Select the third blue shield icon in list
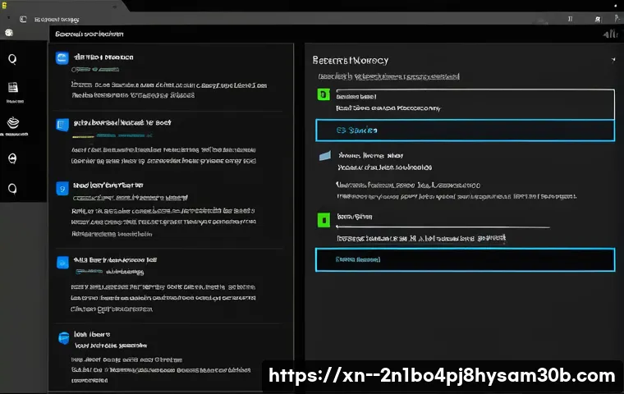 [61, 188]
